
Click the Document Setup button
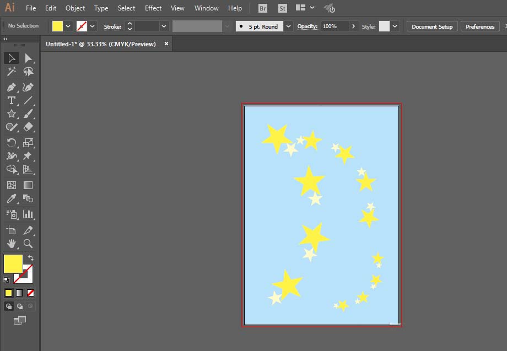(x=432, y=26)
